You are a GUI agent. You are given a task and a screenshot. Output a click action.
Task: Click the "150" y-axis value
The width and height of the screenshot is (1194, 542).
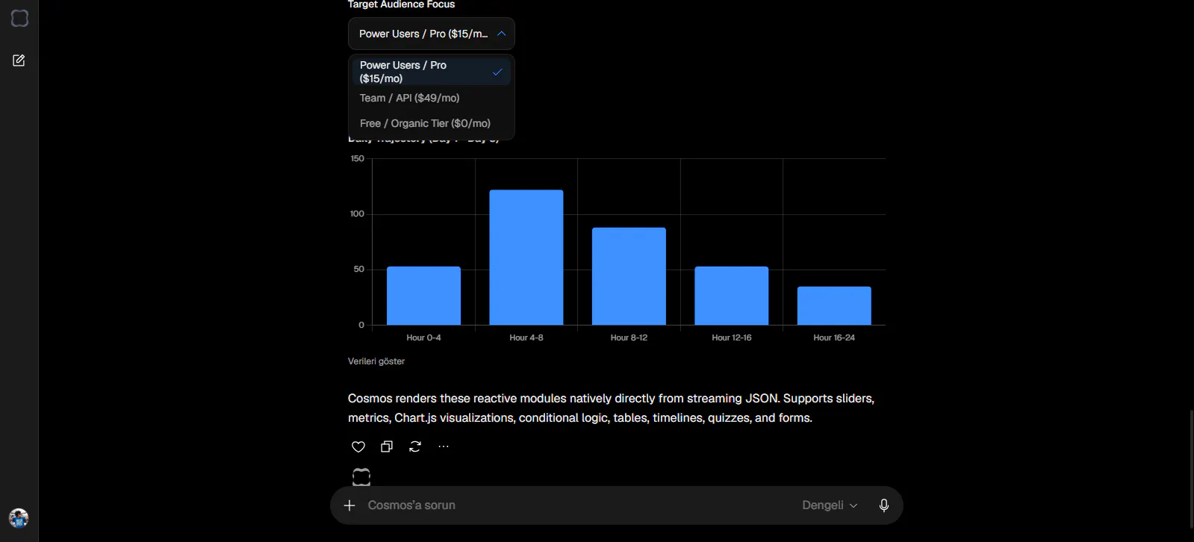[358, 159]
